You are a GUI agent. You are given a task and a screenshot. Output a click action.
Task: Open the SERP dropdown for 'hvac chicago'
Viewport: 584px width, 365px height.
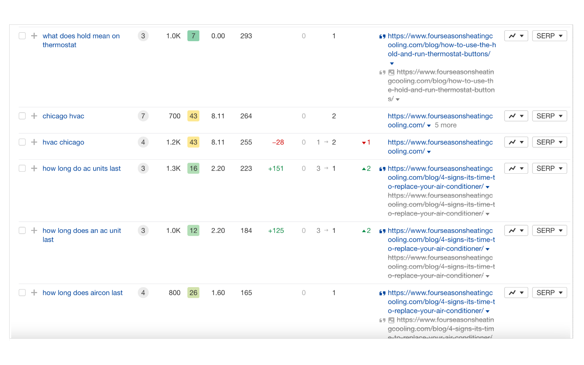(x=550, y=142)
